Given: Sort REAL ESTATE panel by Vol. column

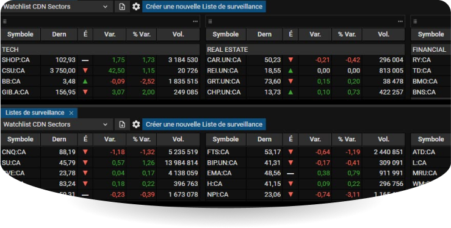Looking at the screenshot, I should [383, 34].
